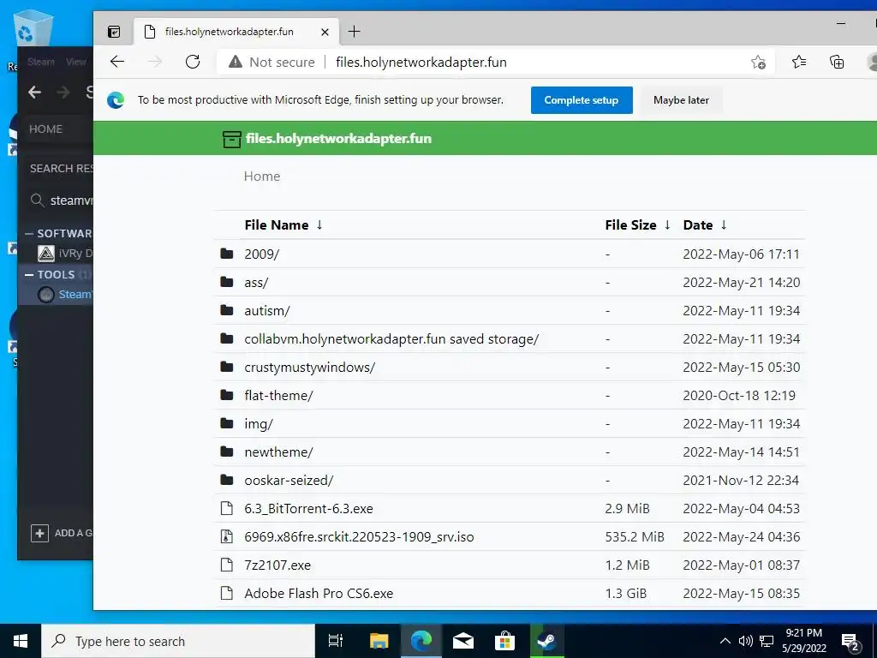877x658 pixels.
Task: Click file icon of 7z2107.exe
Action: pyautogui.click(x=226, y=565)
